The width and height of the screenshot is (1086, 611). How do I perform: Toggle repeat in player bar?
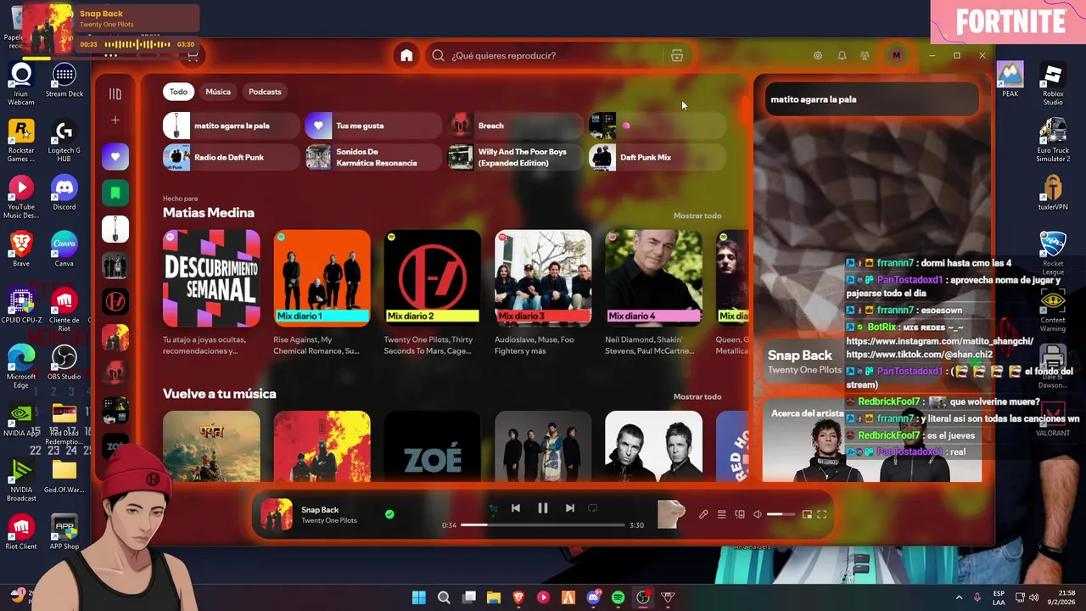593,508
